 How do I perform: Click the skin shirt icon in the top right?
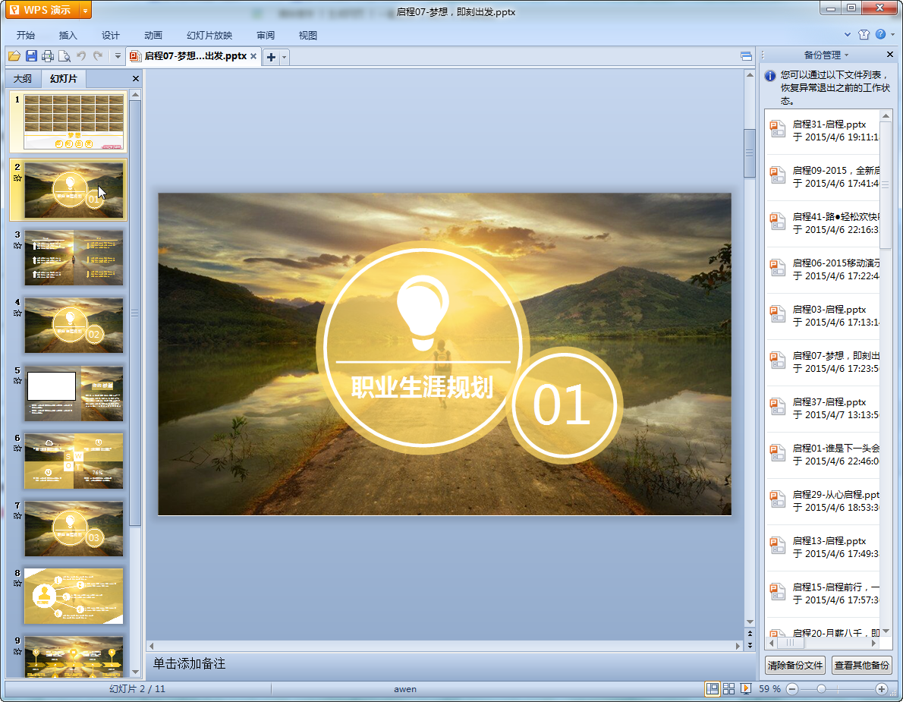[864, 34]
